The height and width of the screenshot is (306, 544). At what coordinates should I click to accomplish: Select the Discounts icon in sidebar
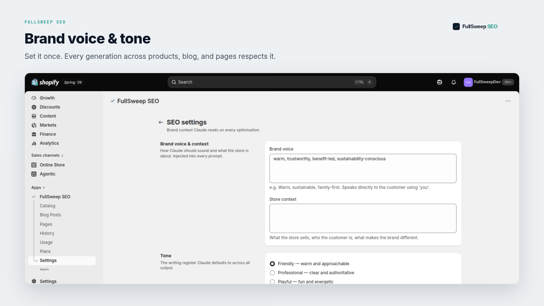[34, 107]
